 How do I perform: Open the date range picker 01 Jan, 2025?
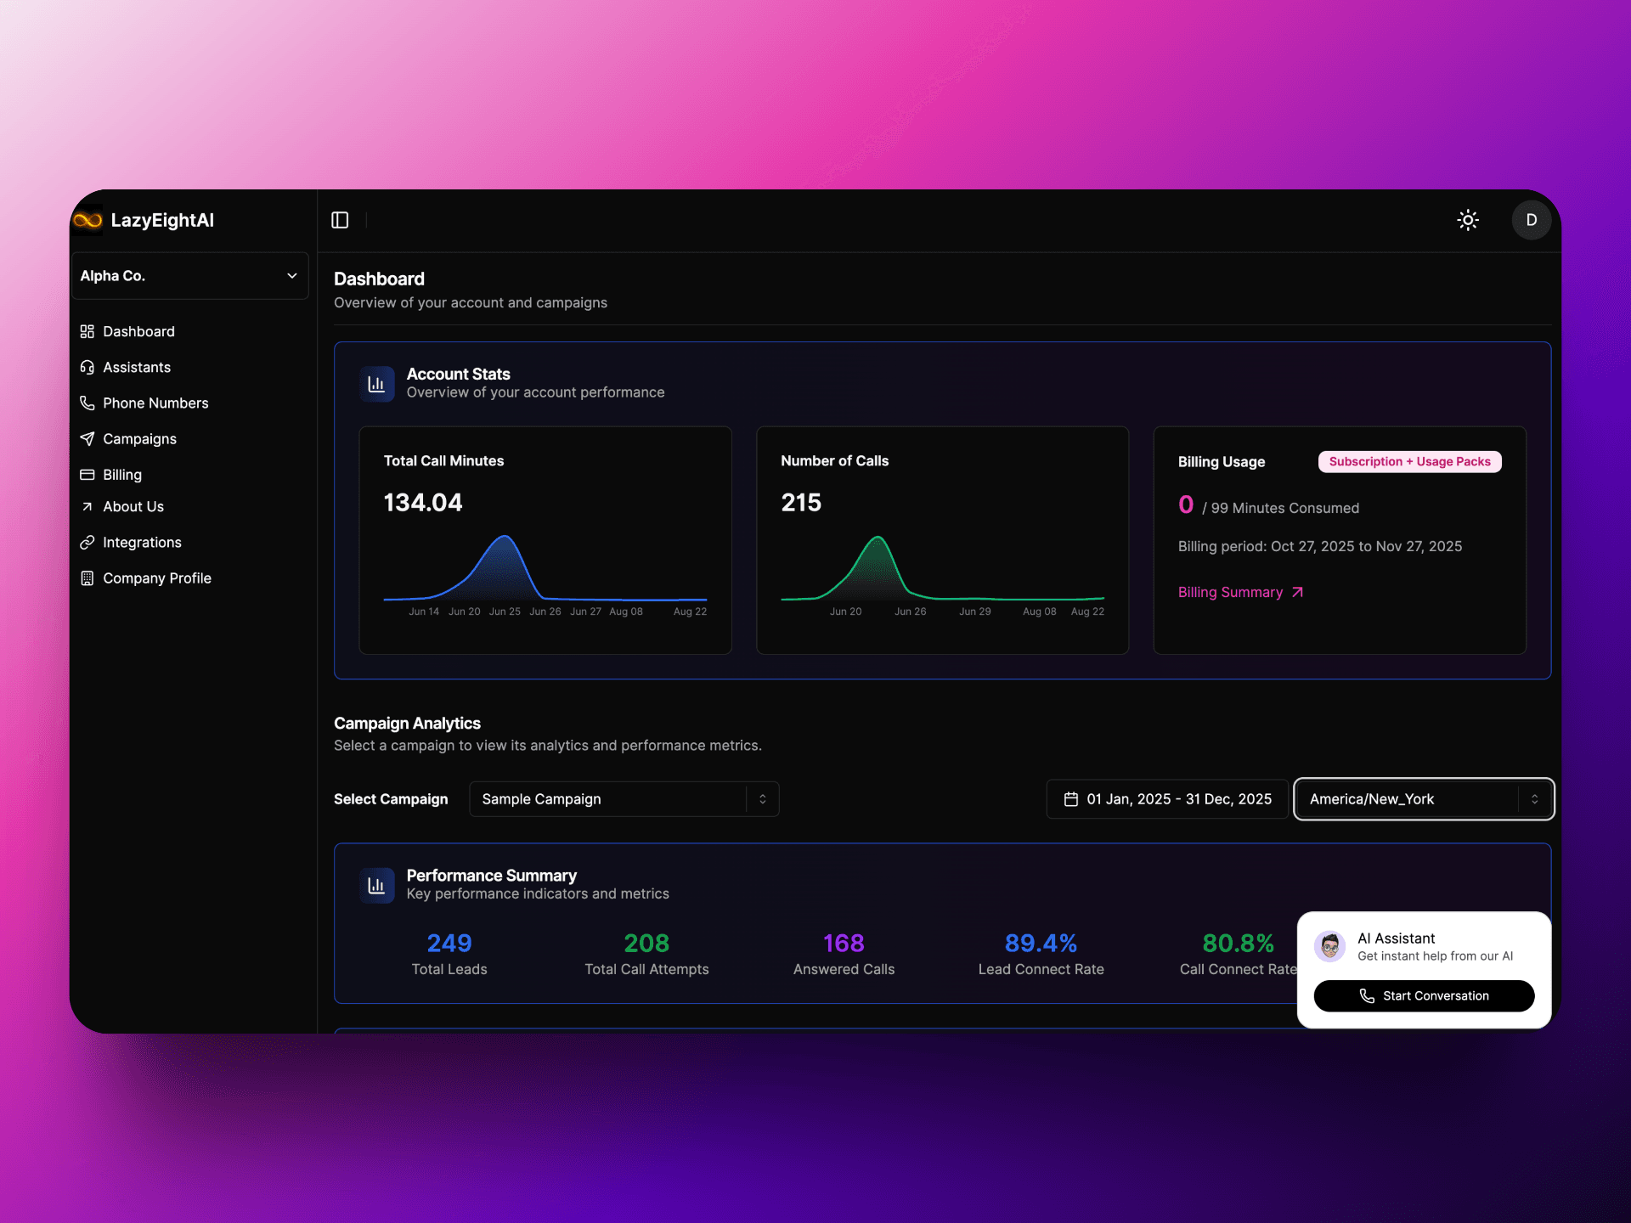coord(1167,799)
